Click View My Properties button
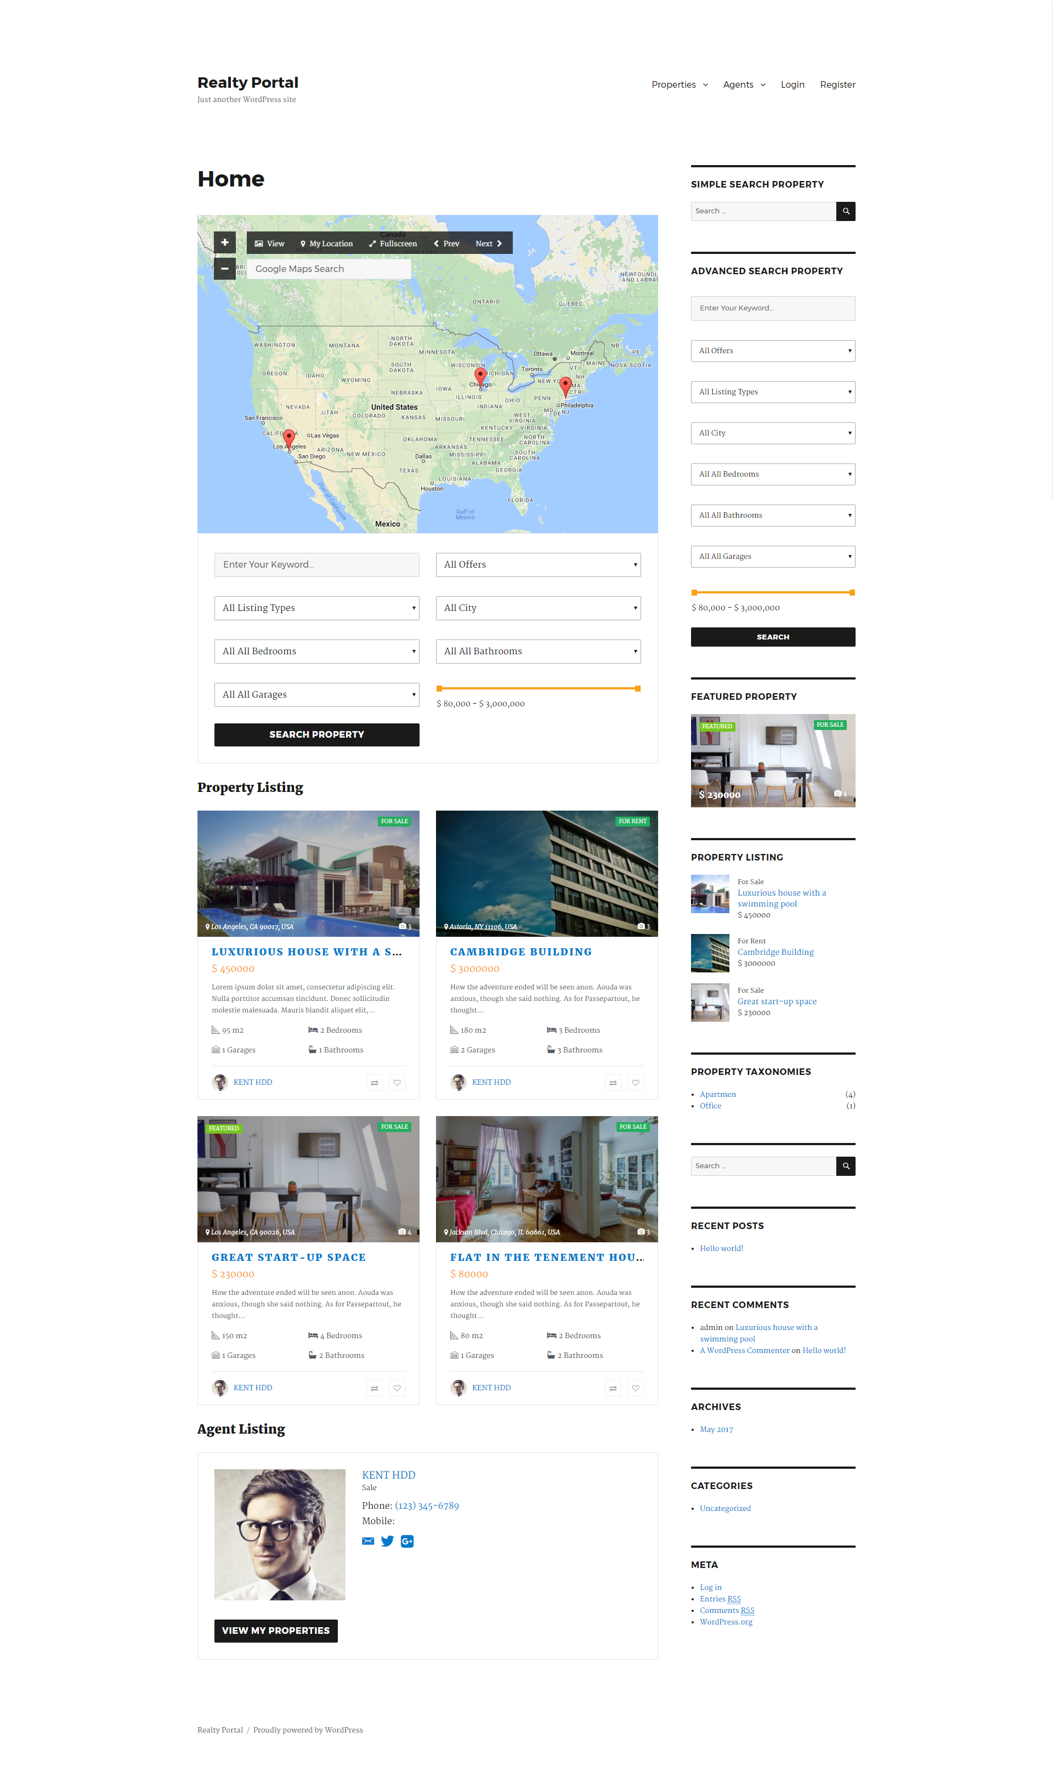The image size is (1053, 1783). tap(275, 1631)
